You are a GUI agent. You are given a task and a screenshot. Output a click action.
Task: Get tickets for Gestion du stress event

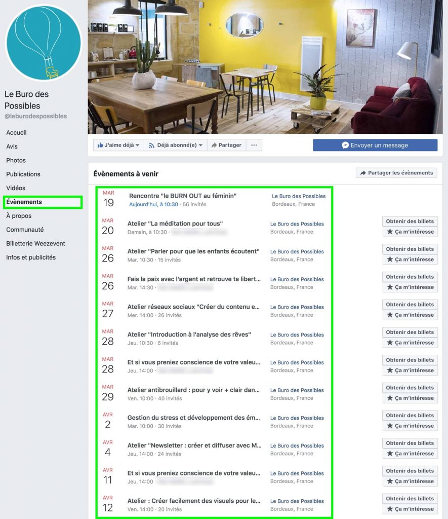click(410, 416)
